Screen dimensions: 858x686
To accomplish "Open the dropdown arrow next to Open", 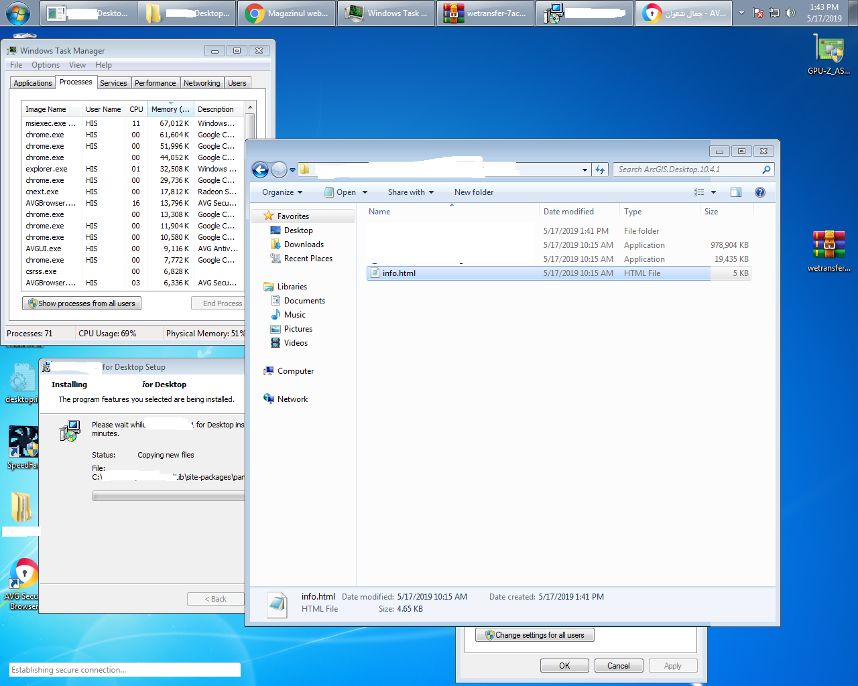I will point(365,192).
